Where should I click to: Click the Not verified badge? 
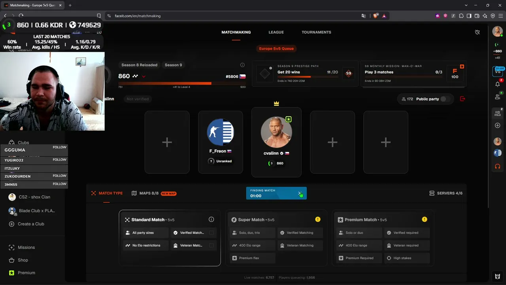coord(138,99)
